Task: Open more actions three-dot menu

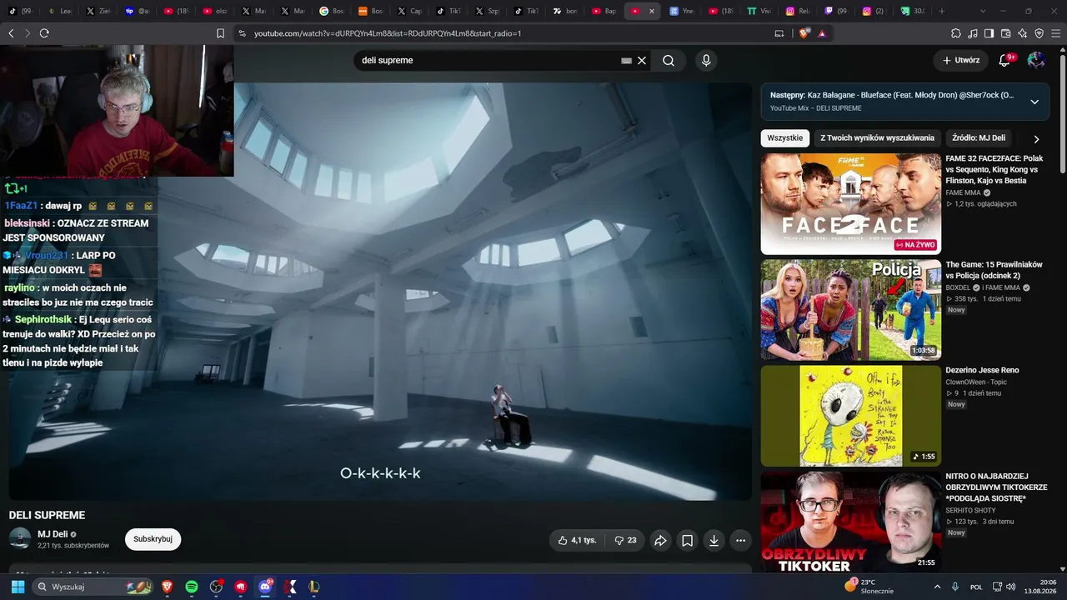Action: point(740,540)
